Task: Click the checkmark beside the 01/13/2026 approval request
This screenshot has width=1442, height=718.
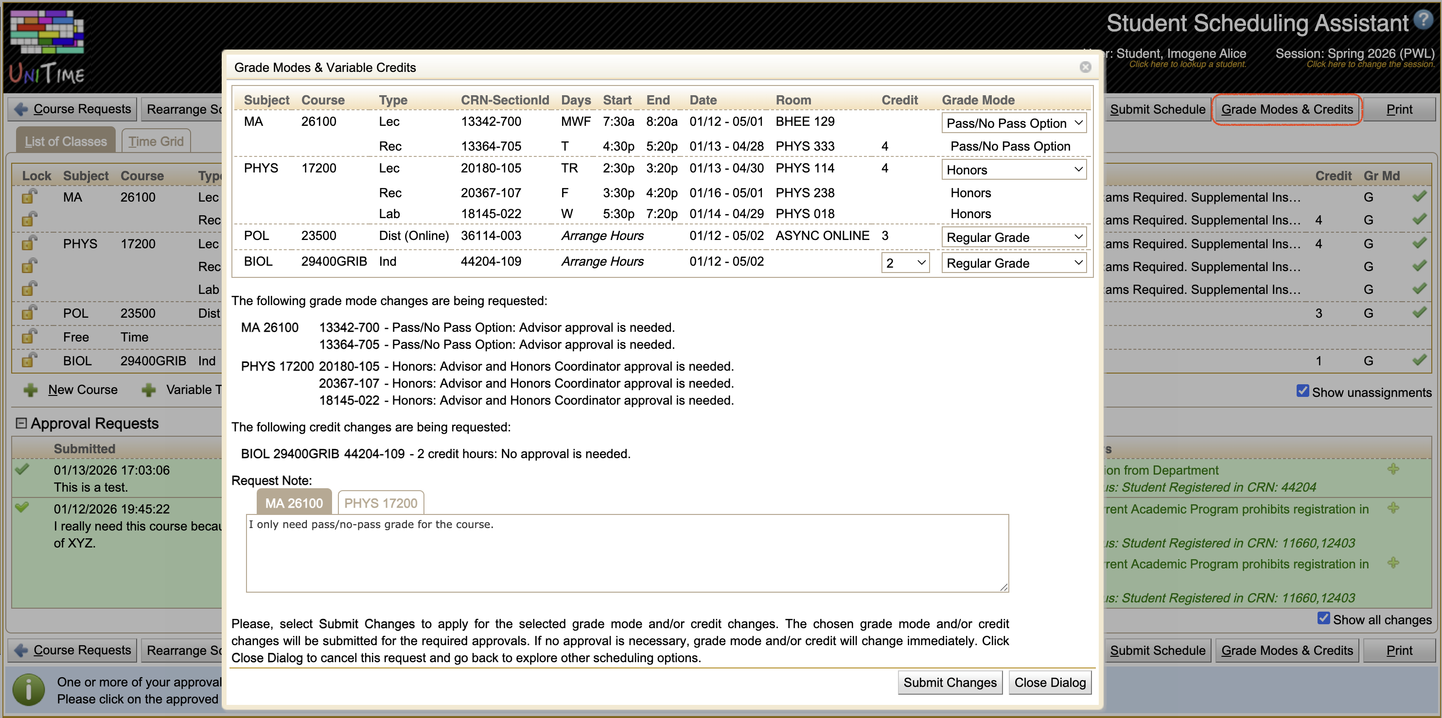Action: [22, 470]
